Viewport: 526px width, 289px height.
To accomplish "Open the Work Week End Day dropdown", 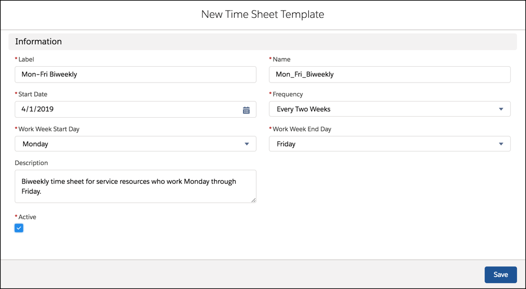I will click(389, 144).
